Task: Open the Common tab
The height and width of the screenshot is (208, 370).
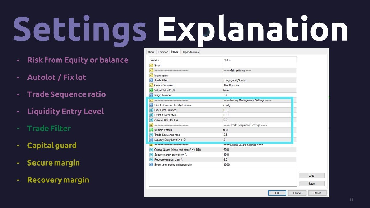Action: [x=163, y=52]
